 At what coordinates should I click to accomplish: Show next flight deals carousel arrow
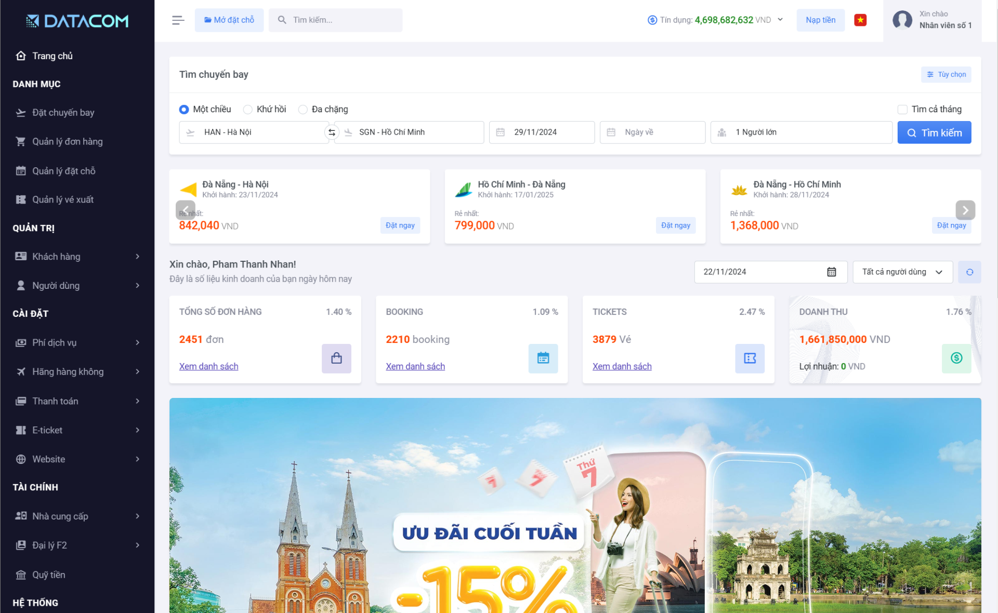pos(965,210)
